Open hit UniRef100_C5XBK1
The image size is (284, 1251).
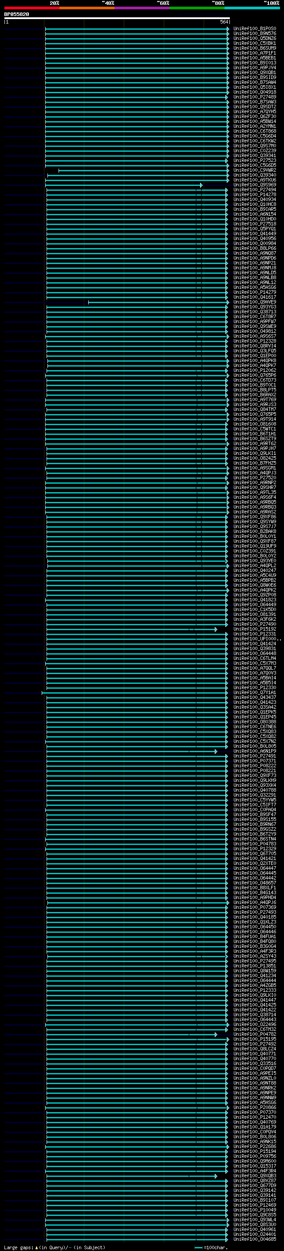pyautogui.click(x=254, y=43)
